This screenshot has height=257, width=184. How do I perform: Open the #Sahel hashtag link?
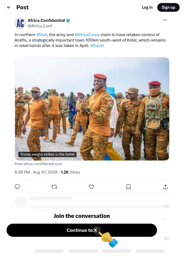(x=97, y=46)
